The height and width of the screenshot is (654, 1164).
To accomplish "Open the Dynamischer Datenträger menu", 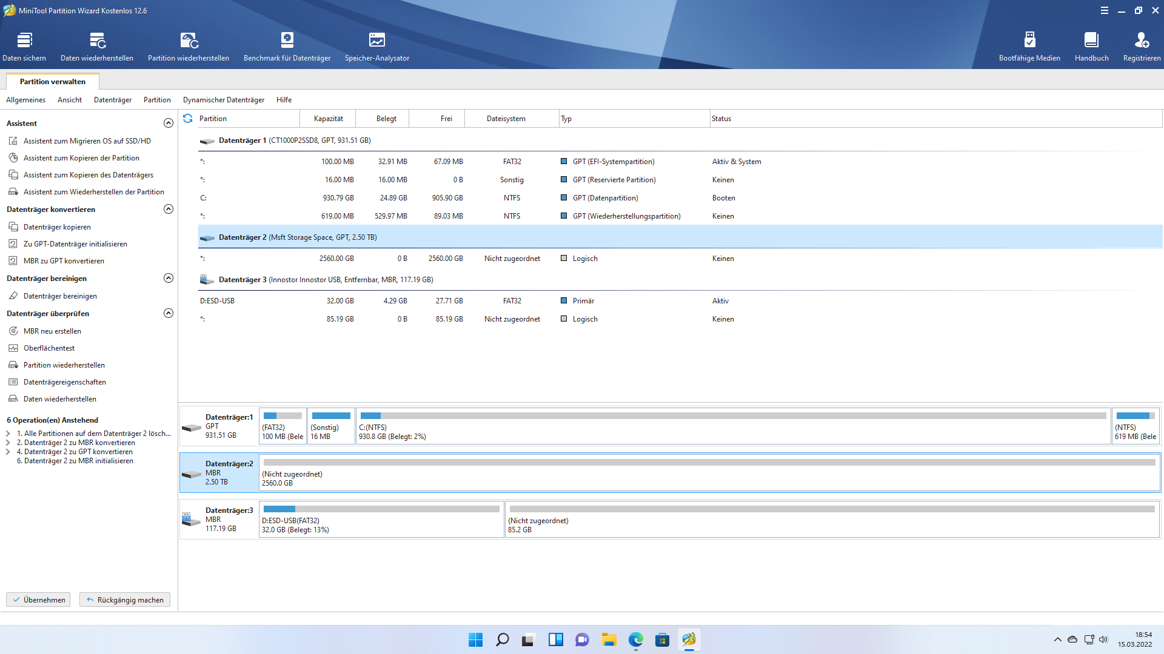I will click(224, 100).
